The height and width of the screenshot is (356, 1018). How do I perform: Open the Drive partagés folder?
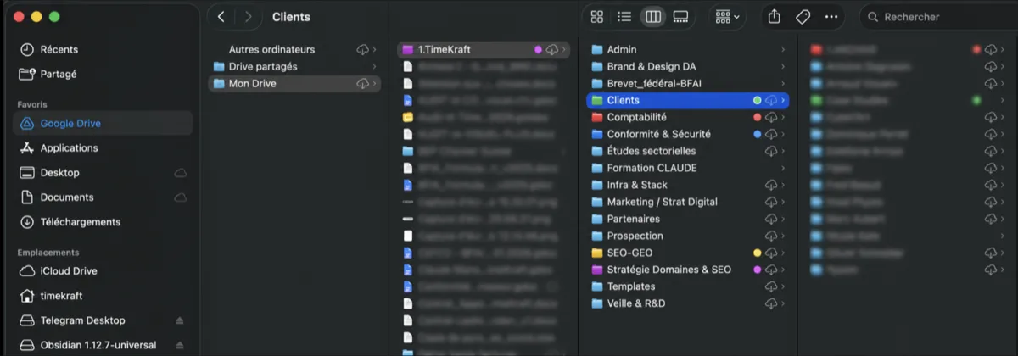pyautogui.click(x=294, y=66)
